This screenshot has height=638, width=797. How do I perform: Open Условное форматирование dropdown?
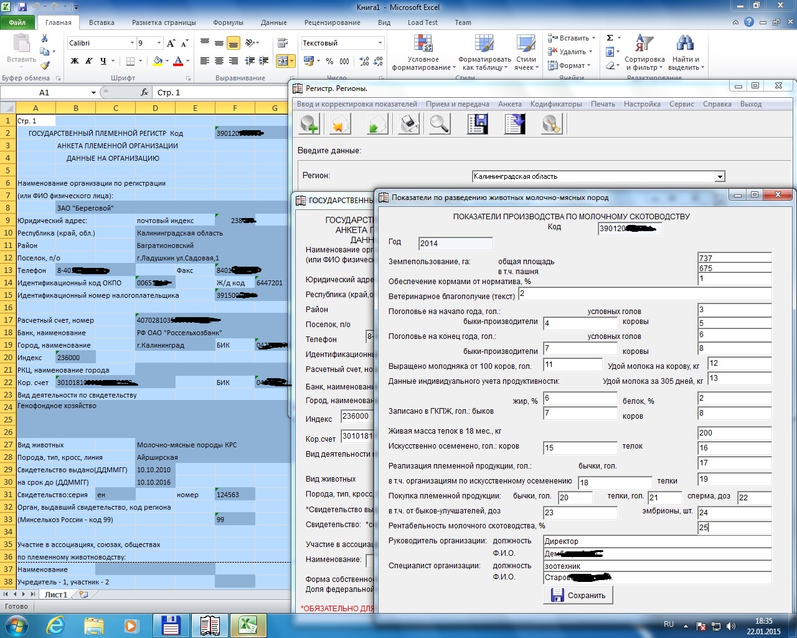pyautogui.click(x=423, y=53)
